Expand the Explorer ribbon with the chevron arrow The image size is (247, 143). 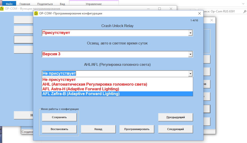(x=243, y=4)
